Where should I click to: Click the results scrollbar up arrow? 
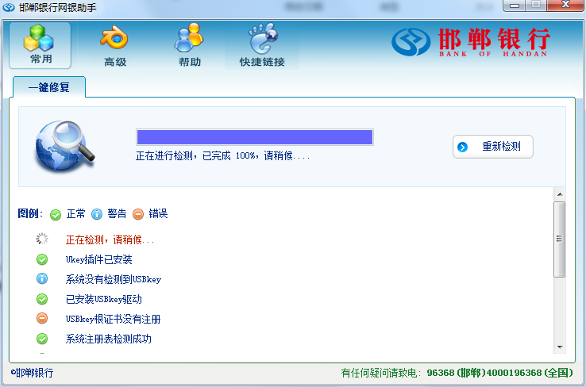pos(560,194)
